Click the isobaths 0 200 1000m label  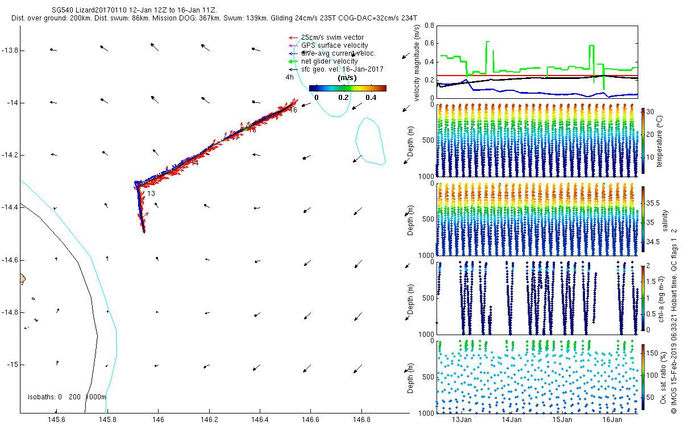click(x=67, y=397)
